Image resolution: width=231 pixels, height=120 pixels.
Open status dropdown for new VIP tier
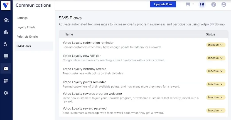click(x=216, y=58)
